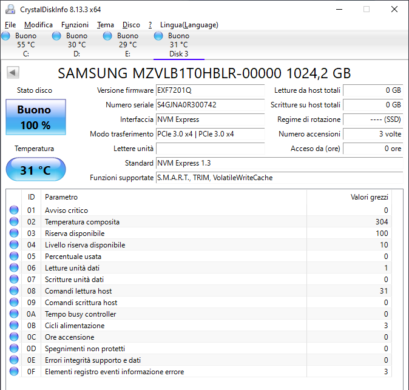Select the 'Comandi lettura host' parameter text
The image size is (409, 390).
(x=78, y=291)
